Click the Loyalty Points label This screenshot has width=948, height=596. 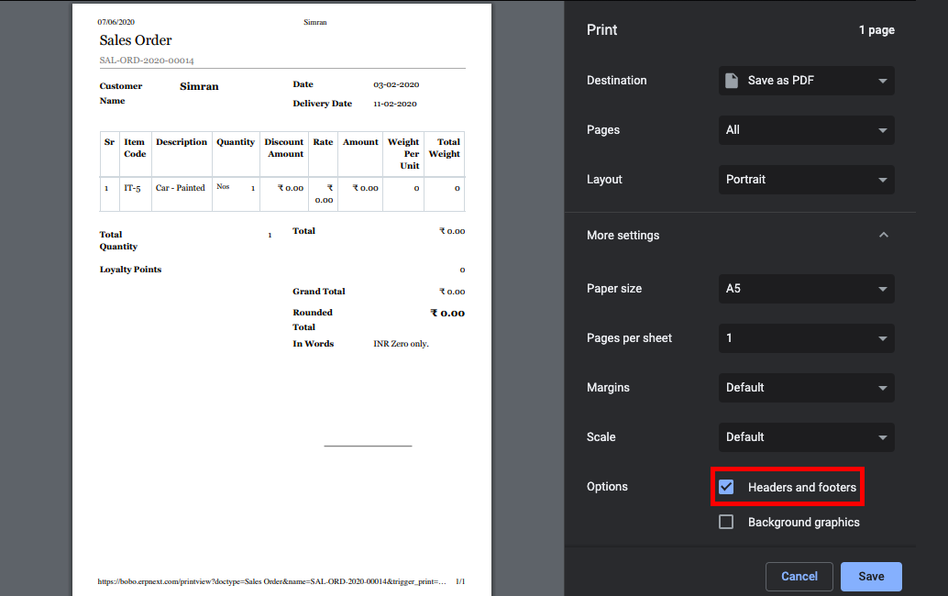tap(130, 270)
